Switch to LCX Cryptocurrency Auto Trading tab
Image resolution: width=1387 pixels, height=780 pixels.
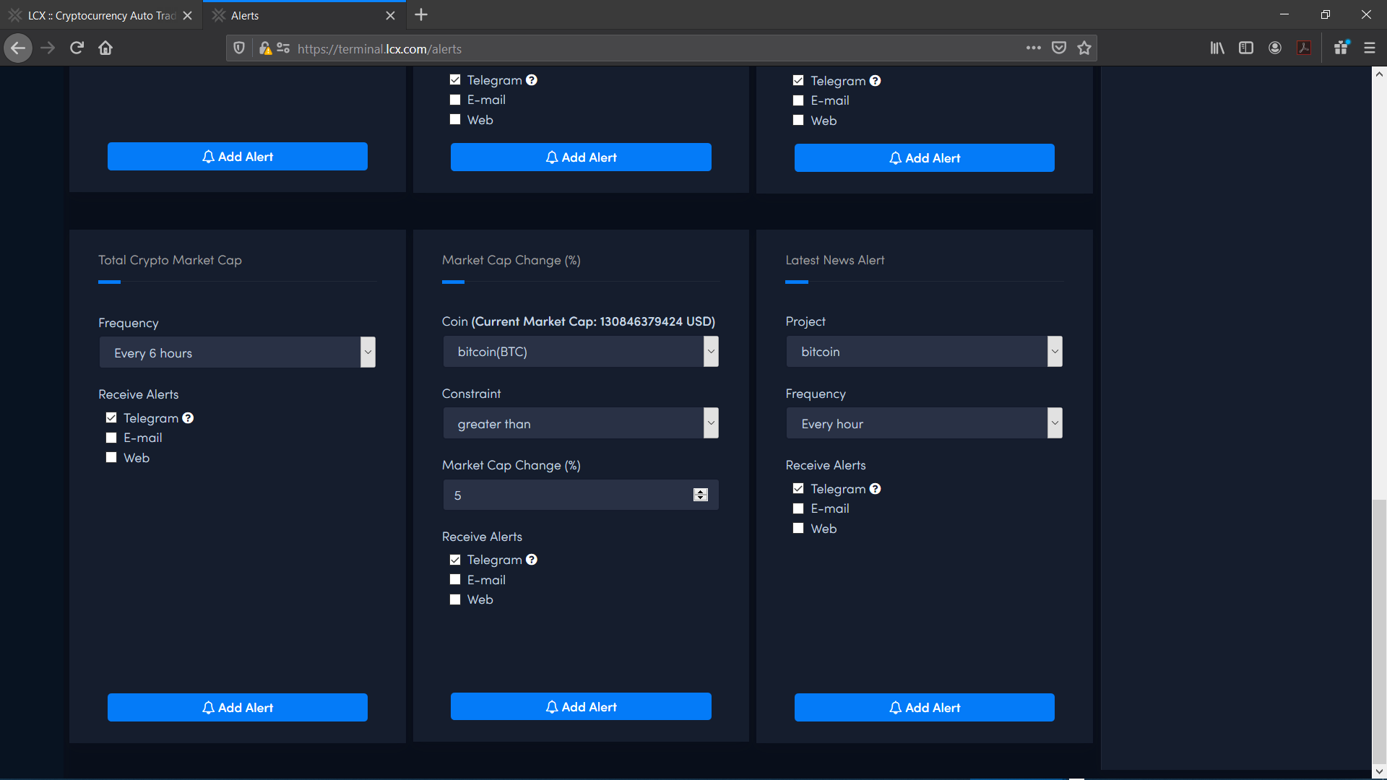pos(101,15)
